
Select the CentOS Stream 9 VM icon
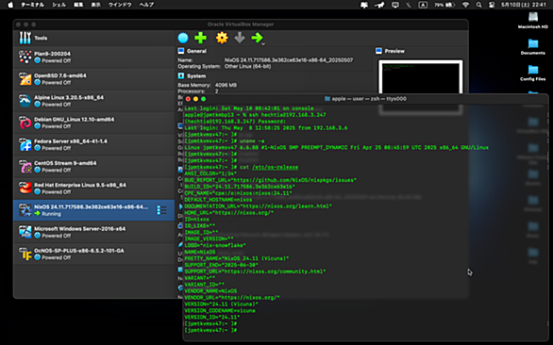[25, 166]
